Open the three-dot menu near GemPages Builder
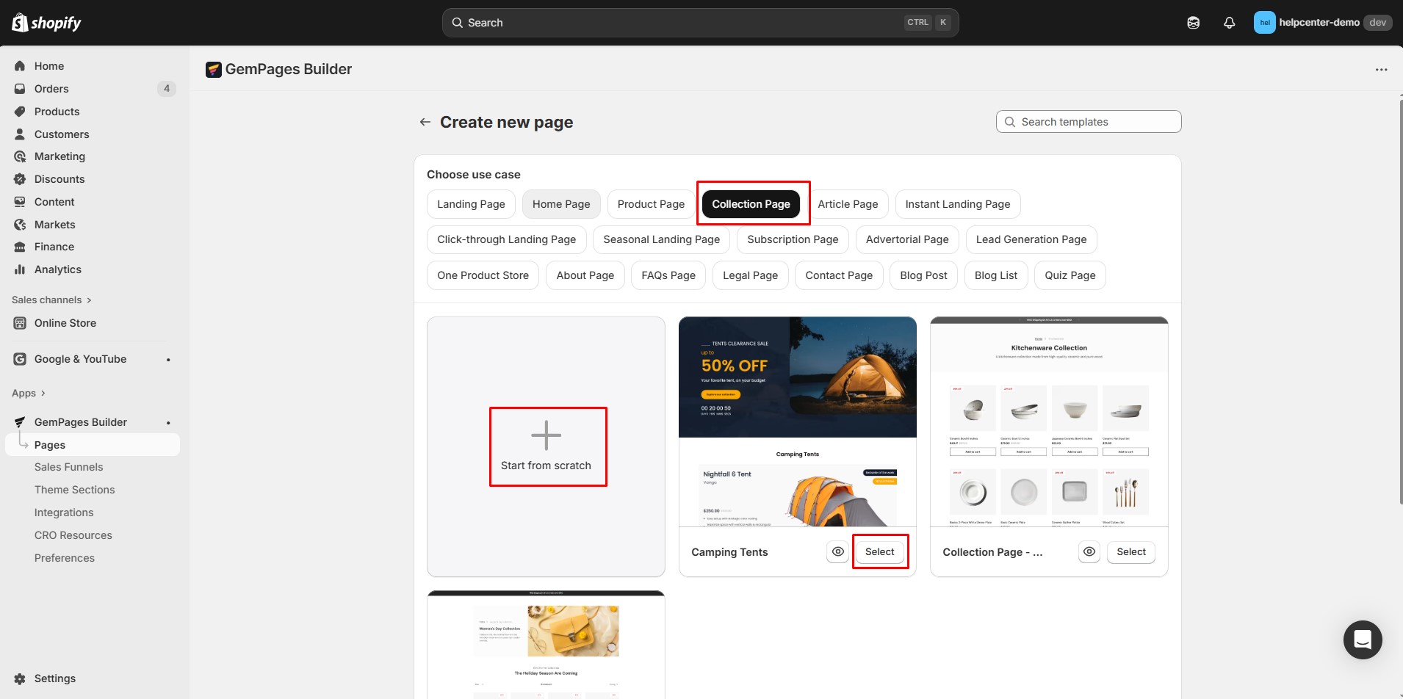The height and width of the screenshot is (699, 1403). click(x=1381, y=69)
